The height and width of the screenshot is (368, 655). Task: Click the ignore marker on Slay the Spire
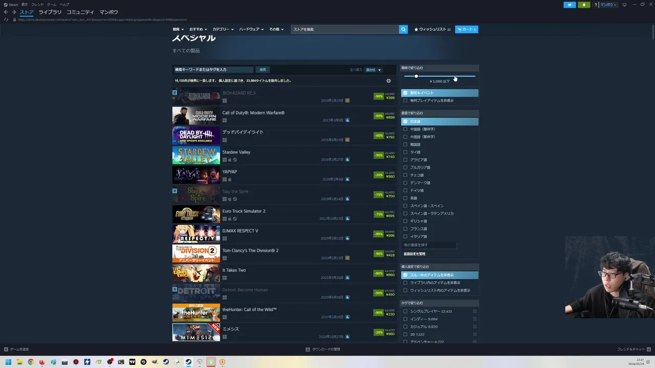point(174,191)
